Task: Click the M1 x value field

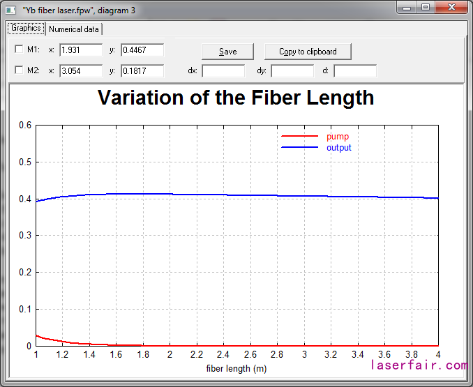Action: (x=81, y=50)
